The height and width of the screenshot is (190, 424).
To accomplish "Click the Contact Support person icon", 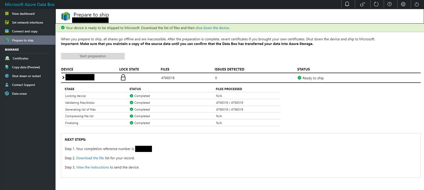I will 7,85.
